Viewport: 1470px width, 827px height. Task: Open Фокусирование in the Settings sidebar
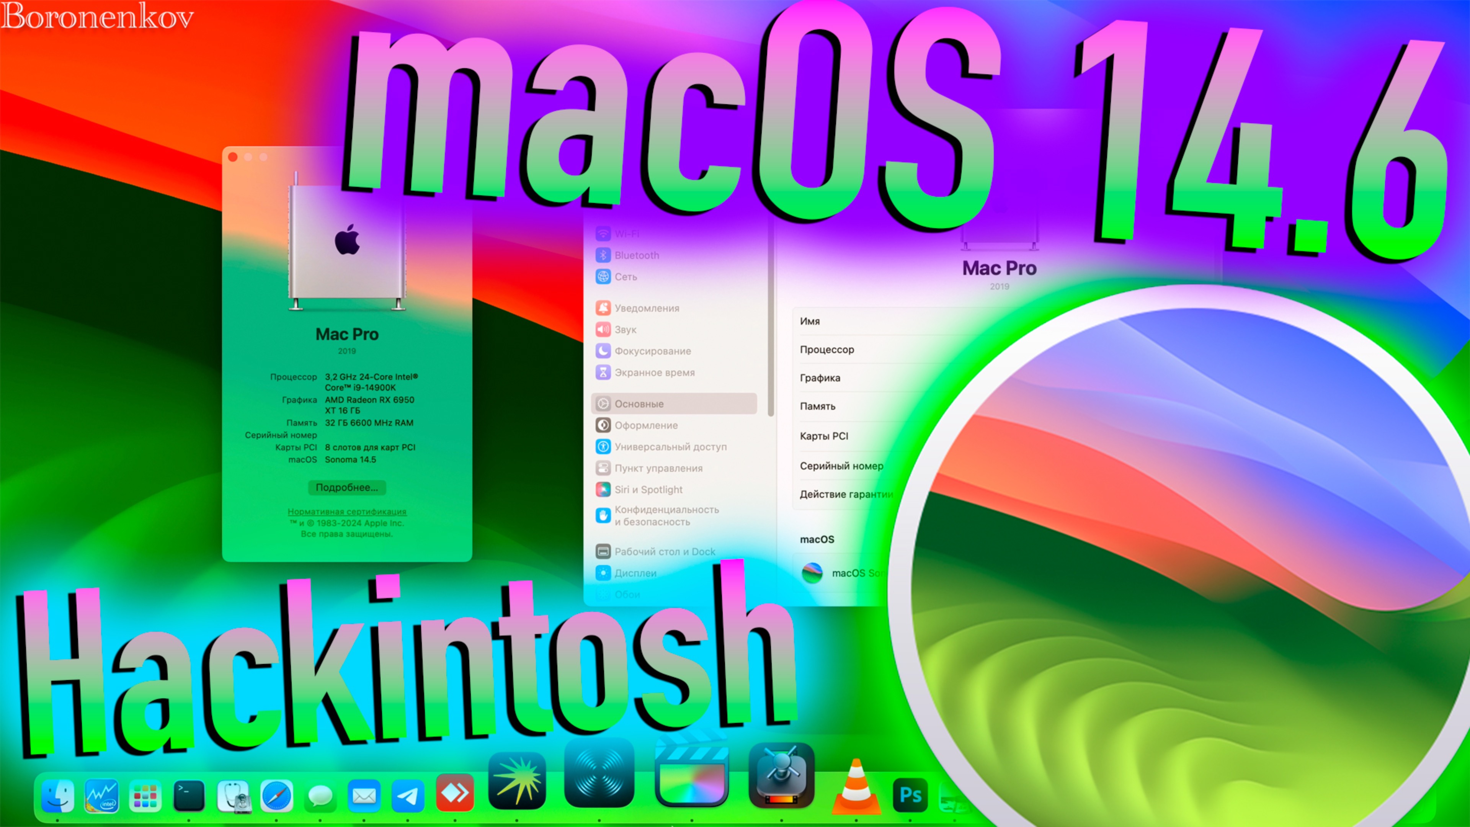point(673,351)
